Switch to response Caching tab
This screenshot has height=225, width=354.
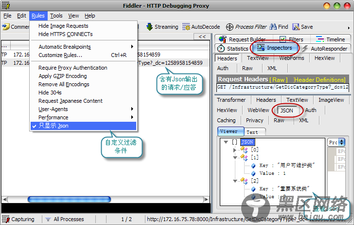[x=226, y=120]
